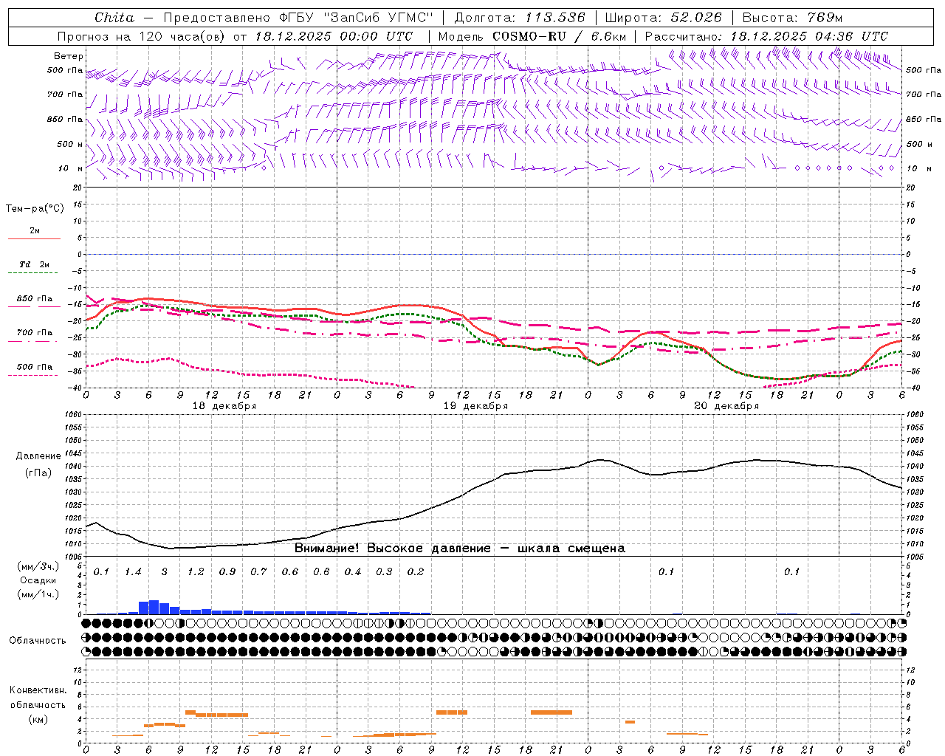The width and height of the screenshot is (945, 756).
Task: Click the date label "19 декабря"
Action: click(475, 406)
